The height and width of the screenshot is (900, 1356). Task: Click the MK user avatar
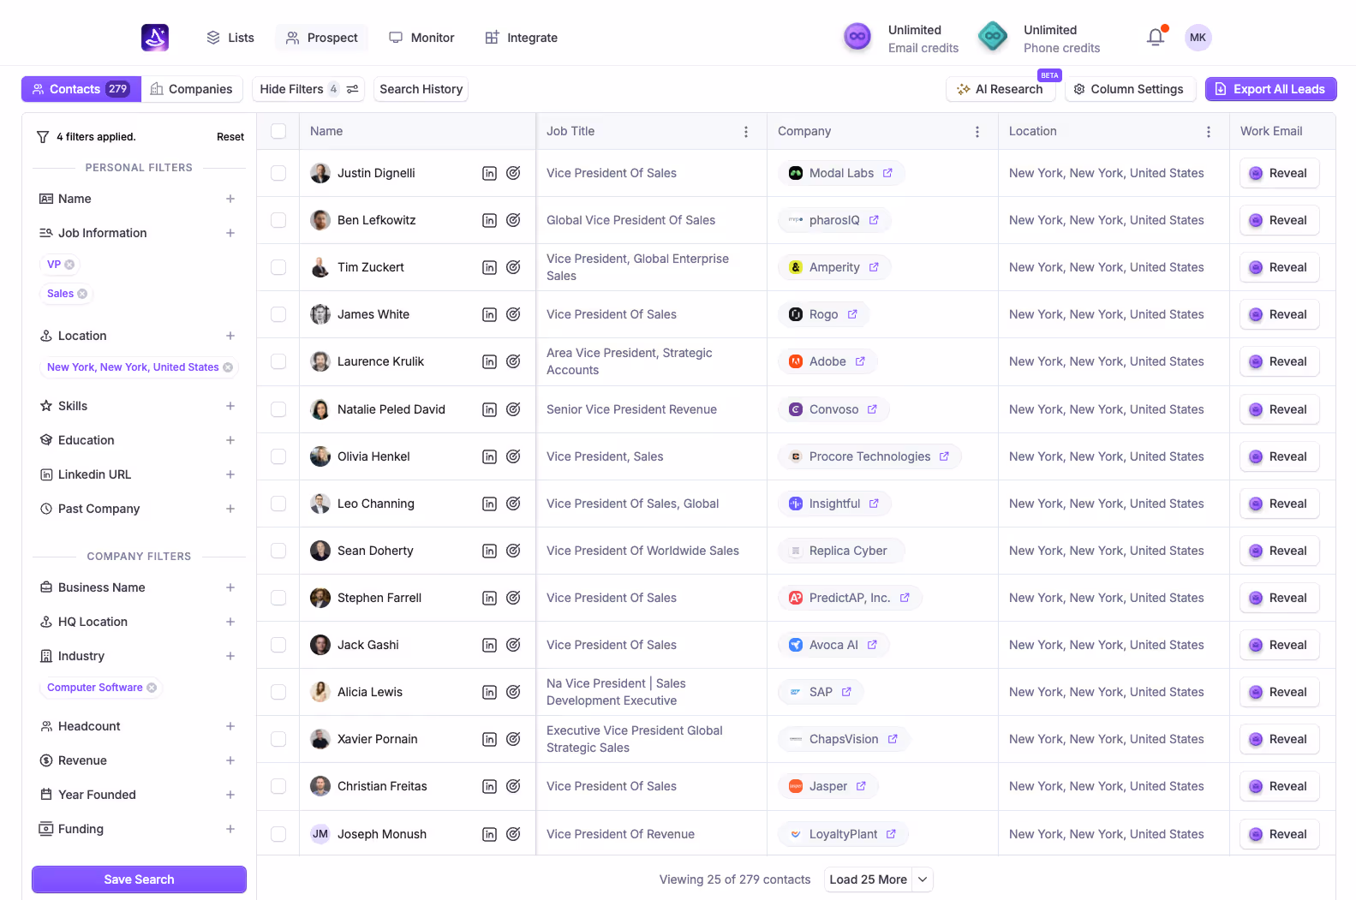(1198, 38)
